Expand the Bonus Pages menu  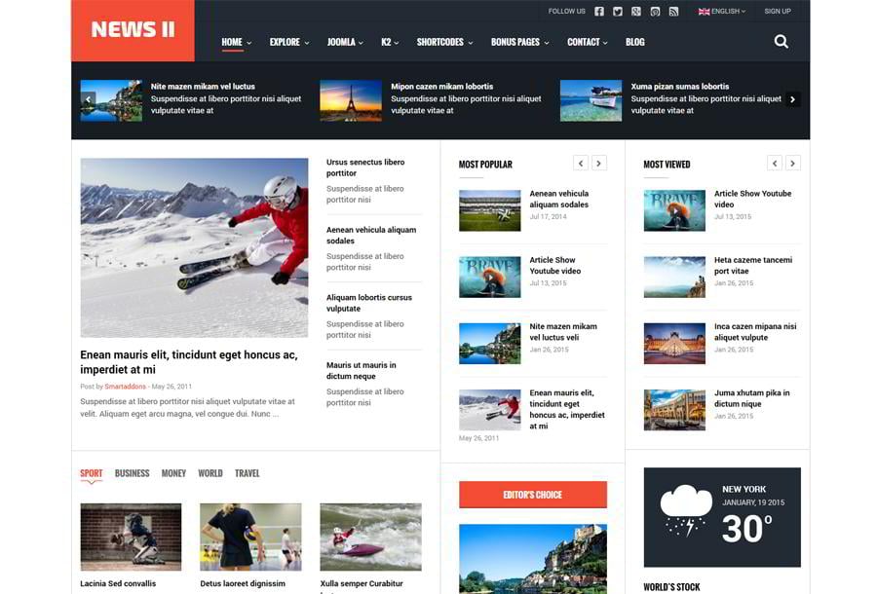[519, 42]
